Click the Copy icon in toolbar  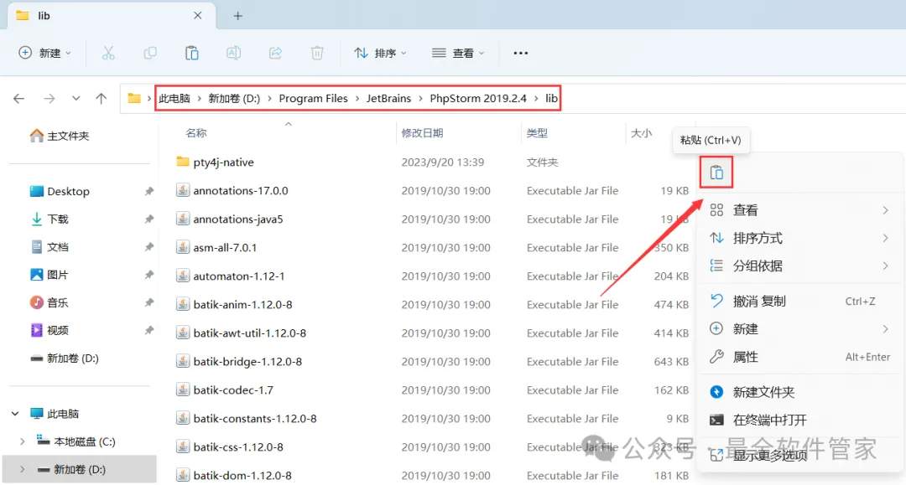click(150, 53)
